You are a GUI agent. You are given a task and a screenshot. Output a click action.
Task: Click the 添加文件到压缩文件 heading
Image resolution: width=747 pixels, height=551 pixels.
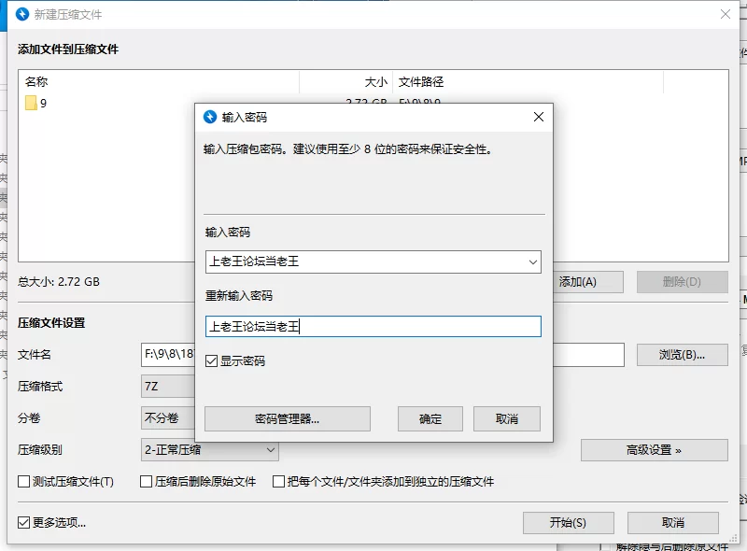pyautogui.click(x=68, y=49)
